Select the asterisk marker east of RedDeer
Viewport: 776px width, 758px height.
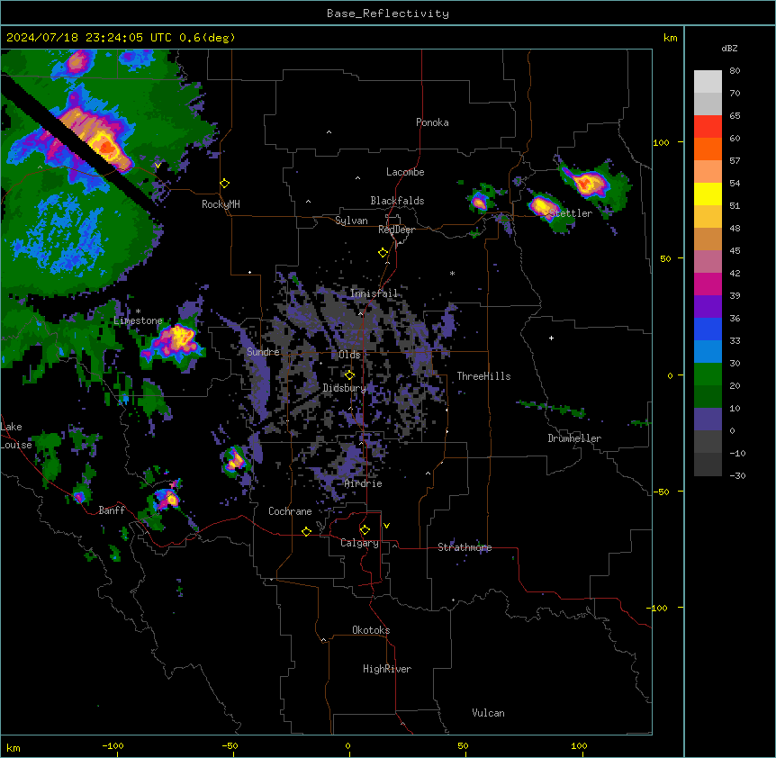click(x=452, y=273)
